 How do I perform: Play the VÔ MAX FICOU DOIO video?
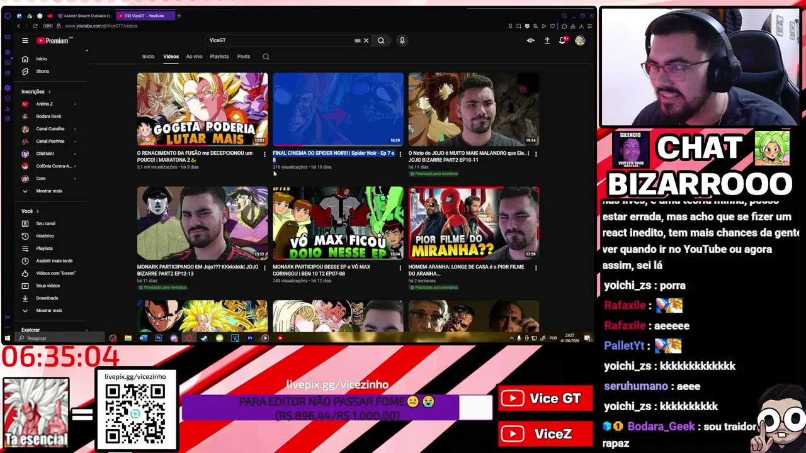pyautogui.click(x=338, y=223)
